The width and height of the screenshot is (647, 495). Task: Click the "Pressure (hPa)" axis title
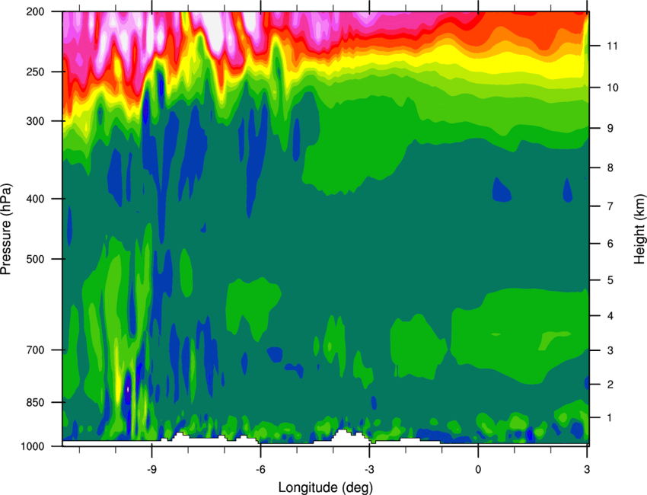pyautogui.click(x=6, y=229)
